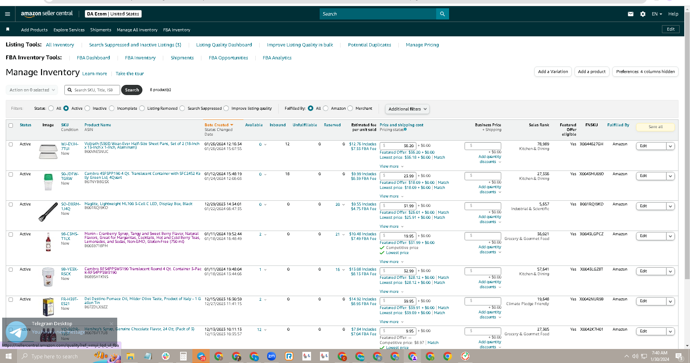Click the Maglite flashlight product image
The width and height of the screenshot is (690, 363).
[48, 212]
